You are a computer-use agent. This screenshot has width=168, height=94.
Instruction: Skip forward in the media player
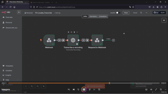pos(90,90)
